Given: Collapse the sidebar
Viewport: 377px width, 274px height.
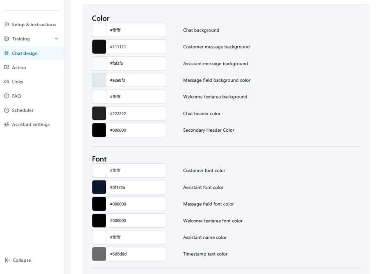Looking at the screenshot, I should [18, 260].
